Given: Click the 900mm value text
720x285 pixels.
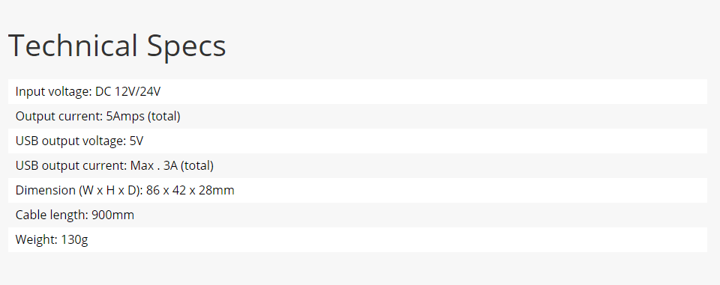Looking at the screenshot, I should coord(113,215).
